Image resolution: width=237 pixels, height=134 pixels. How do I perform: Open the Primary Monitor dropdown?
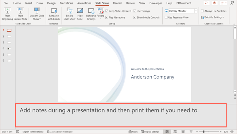196,11
